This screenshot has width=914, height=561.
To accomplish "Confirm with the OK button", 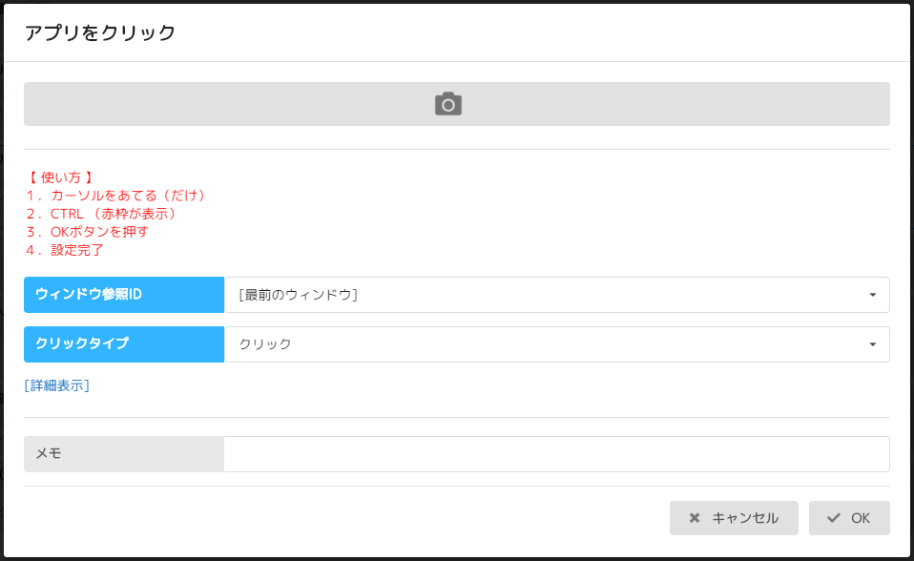I will (x=849, y=518).
